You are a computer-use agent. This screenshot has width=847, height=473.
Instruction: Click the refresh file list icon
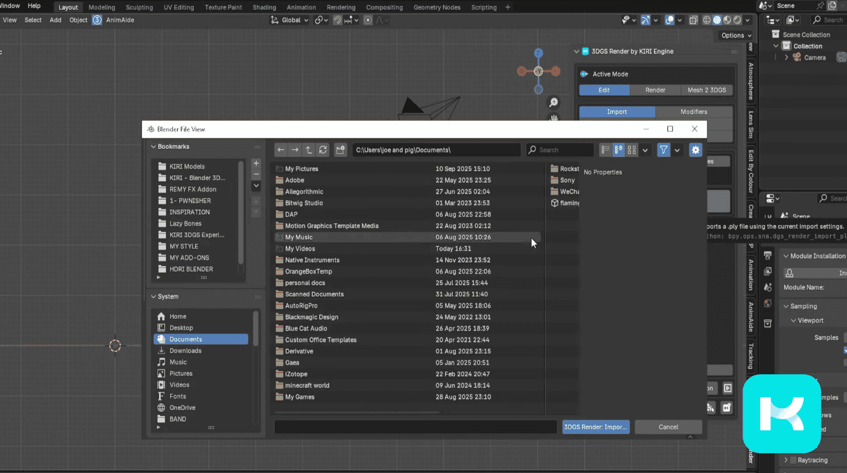coord(323,150)
